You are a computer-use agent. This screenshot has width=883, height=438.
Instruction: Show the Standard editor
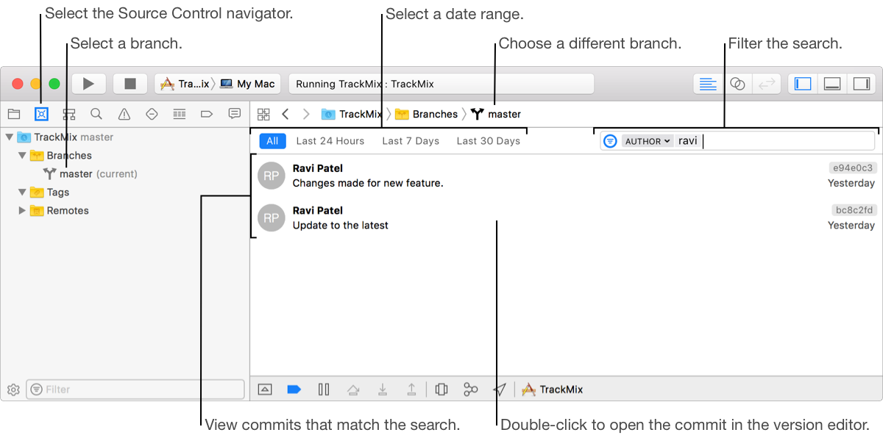708,84
